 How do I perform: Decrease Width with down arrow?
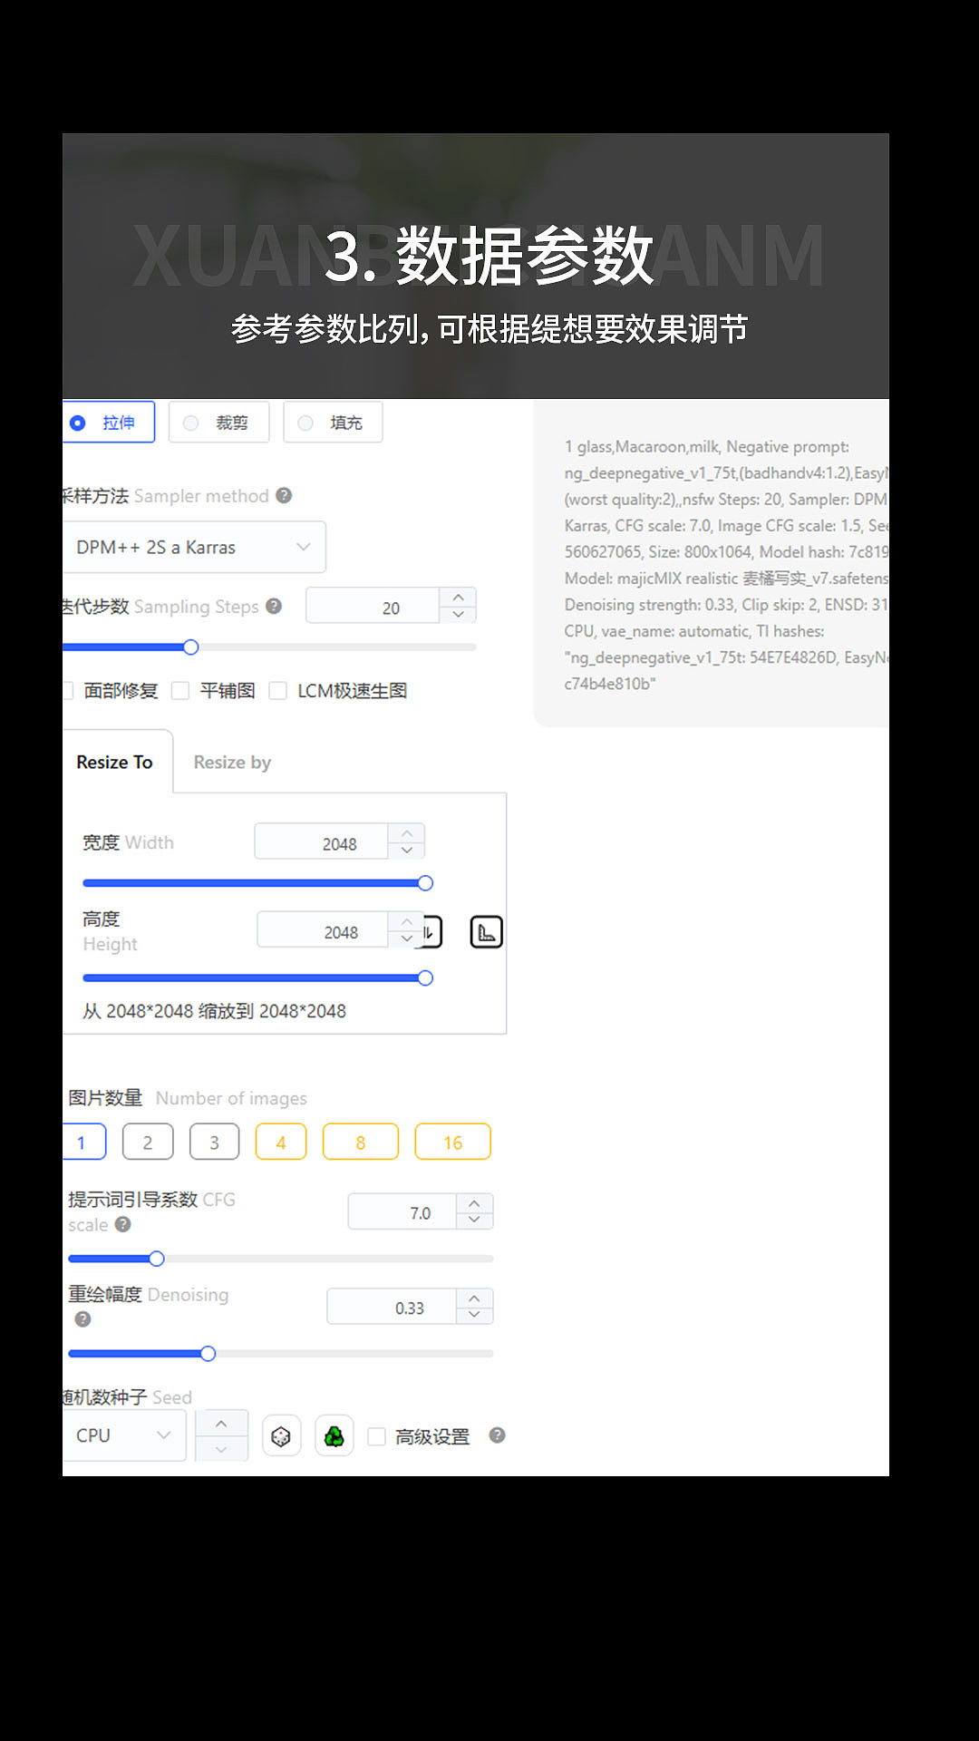pos(407,851)
